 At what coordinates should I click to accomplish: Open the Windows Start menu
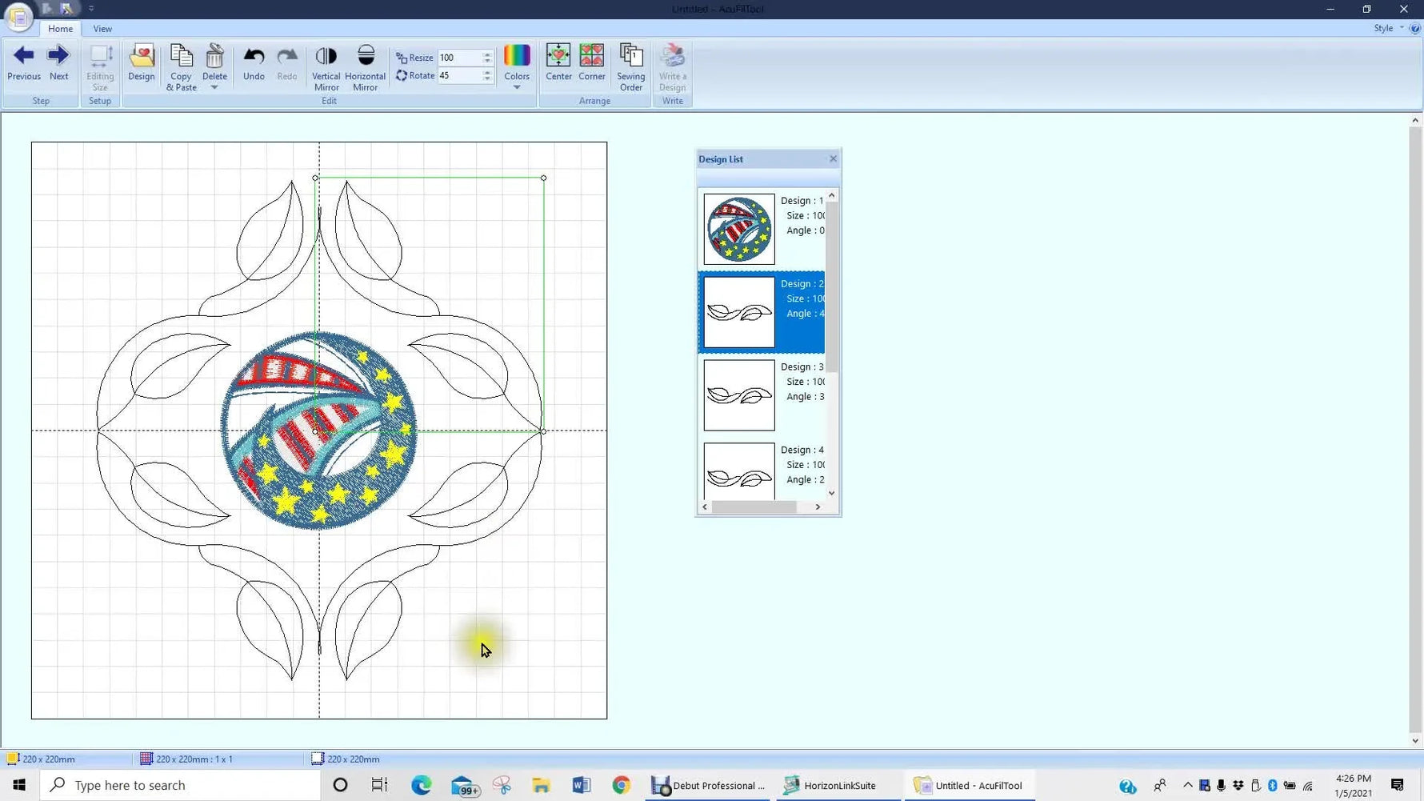19,785
